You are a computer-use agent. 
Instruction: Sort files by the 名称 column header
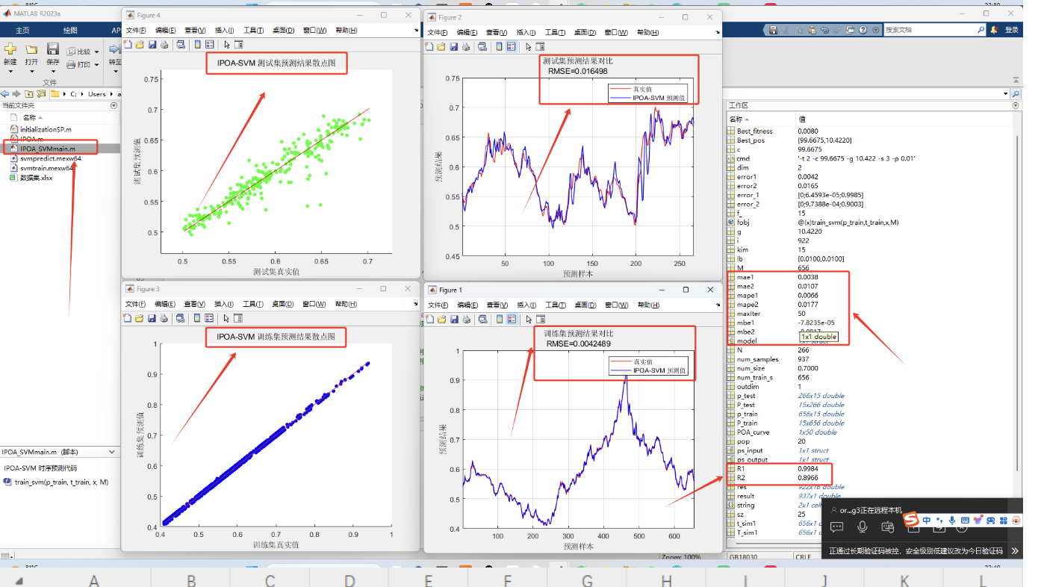tap(33, 117)
